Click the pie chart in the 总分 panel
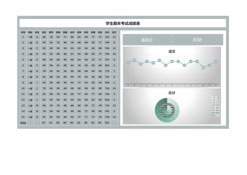247x175 pixels. 167,110
